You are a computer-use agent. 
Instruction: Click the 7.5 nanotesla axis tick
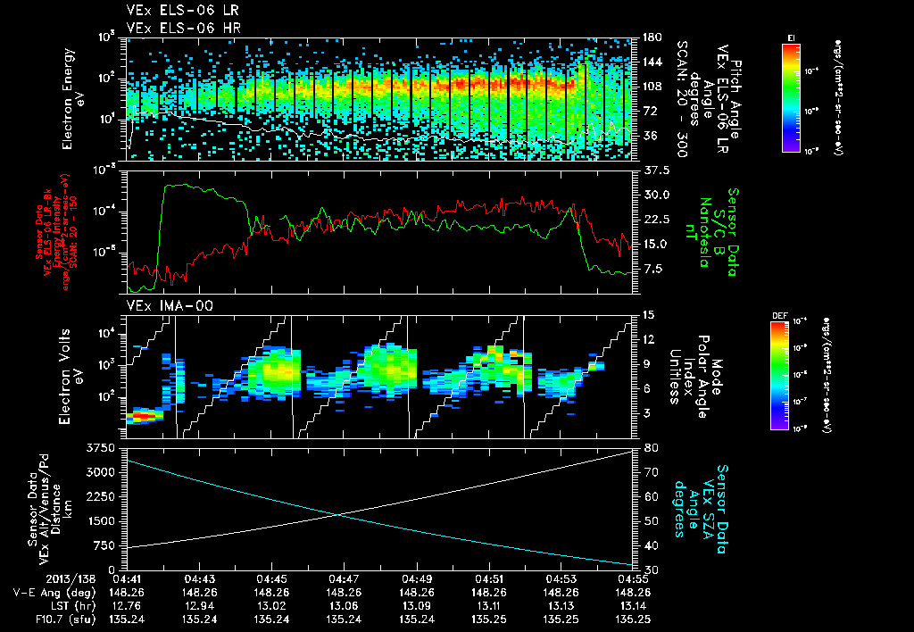point(652,268)
